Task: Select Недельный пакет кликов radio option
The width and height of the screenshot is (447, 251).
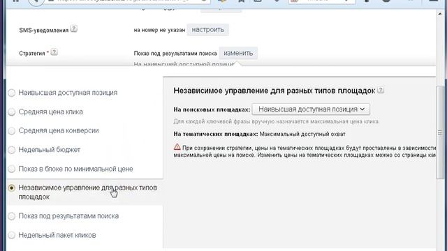Action: click(x=12, y=236)
